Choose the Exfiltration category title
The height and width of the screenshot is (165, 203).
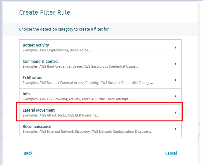pos(32,77)
